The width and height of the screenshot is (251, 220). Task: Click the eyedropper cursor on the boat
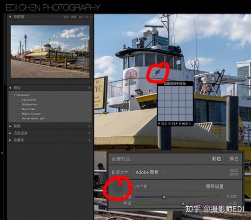point(156,73)
